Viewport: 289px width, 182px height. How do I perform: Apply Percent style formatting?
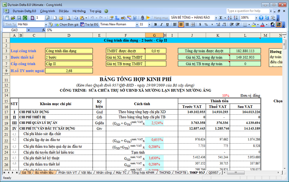[206, 24]
